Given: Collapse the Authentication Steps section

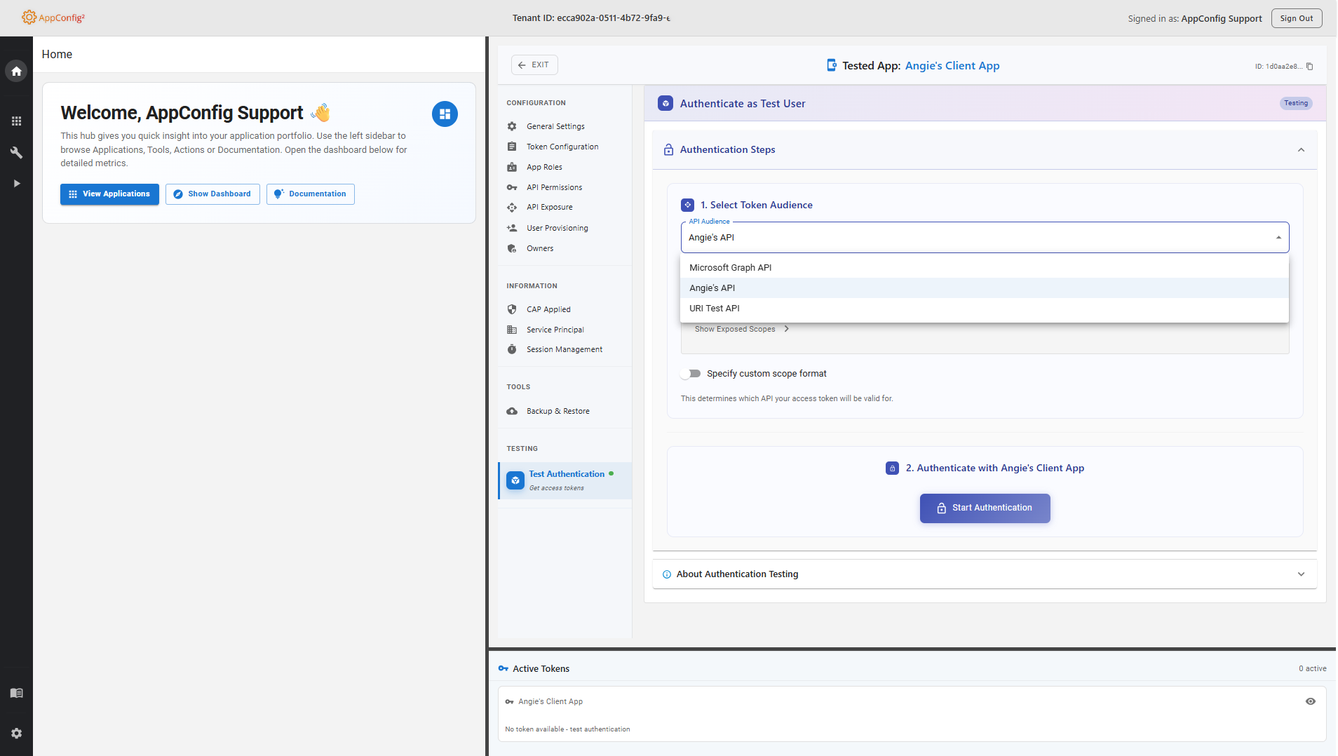Looking at the screenshot, I should [1301, 150].
